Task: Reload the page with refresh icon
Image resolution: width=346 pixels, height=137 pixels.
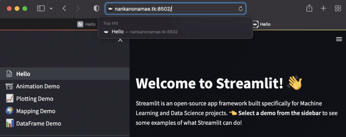Action: (x=241, y=9)
